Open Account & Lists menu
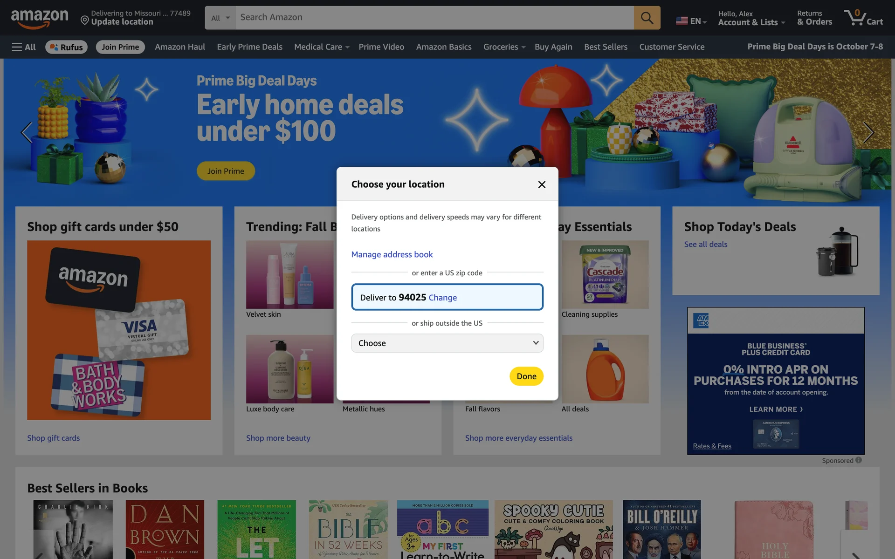Viewport: 895px width, 559px height. tap(751, 18)
